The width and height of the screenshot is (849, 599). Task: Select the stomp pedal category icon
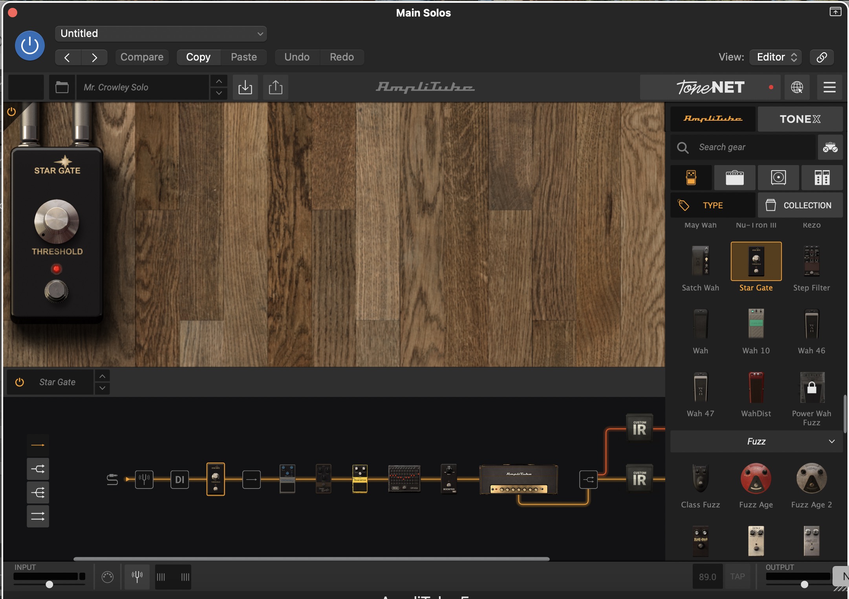(x=691, y=178)
